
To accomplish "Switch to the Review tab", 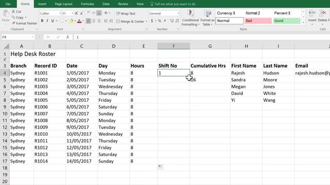I will [123, 4].
